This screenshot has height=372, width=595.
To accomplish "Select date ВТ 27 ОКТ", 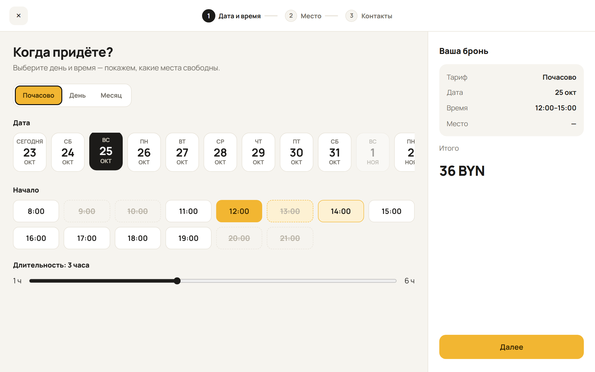I will [182, 152].
